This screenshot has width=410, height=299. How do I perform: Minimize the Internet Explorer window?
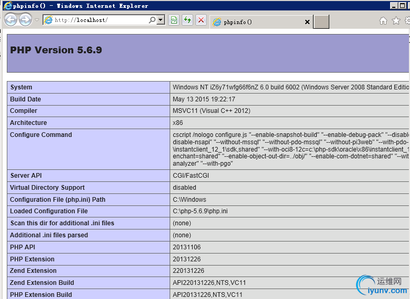394,5
